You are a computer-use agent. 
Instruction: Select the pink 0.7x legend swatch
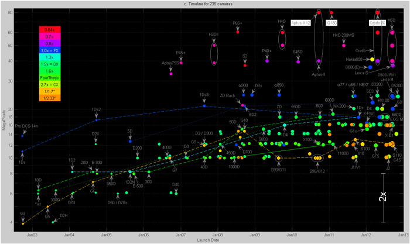pos(50,37)
